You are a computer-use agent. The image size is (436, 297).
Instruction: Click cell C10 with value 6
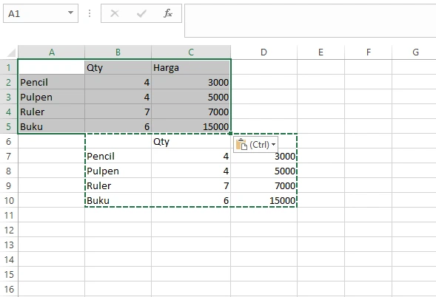click(x=191, y=200)
